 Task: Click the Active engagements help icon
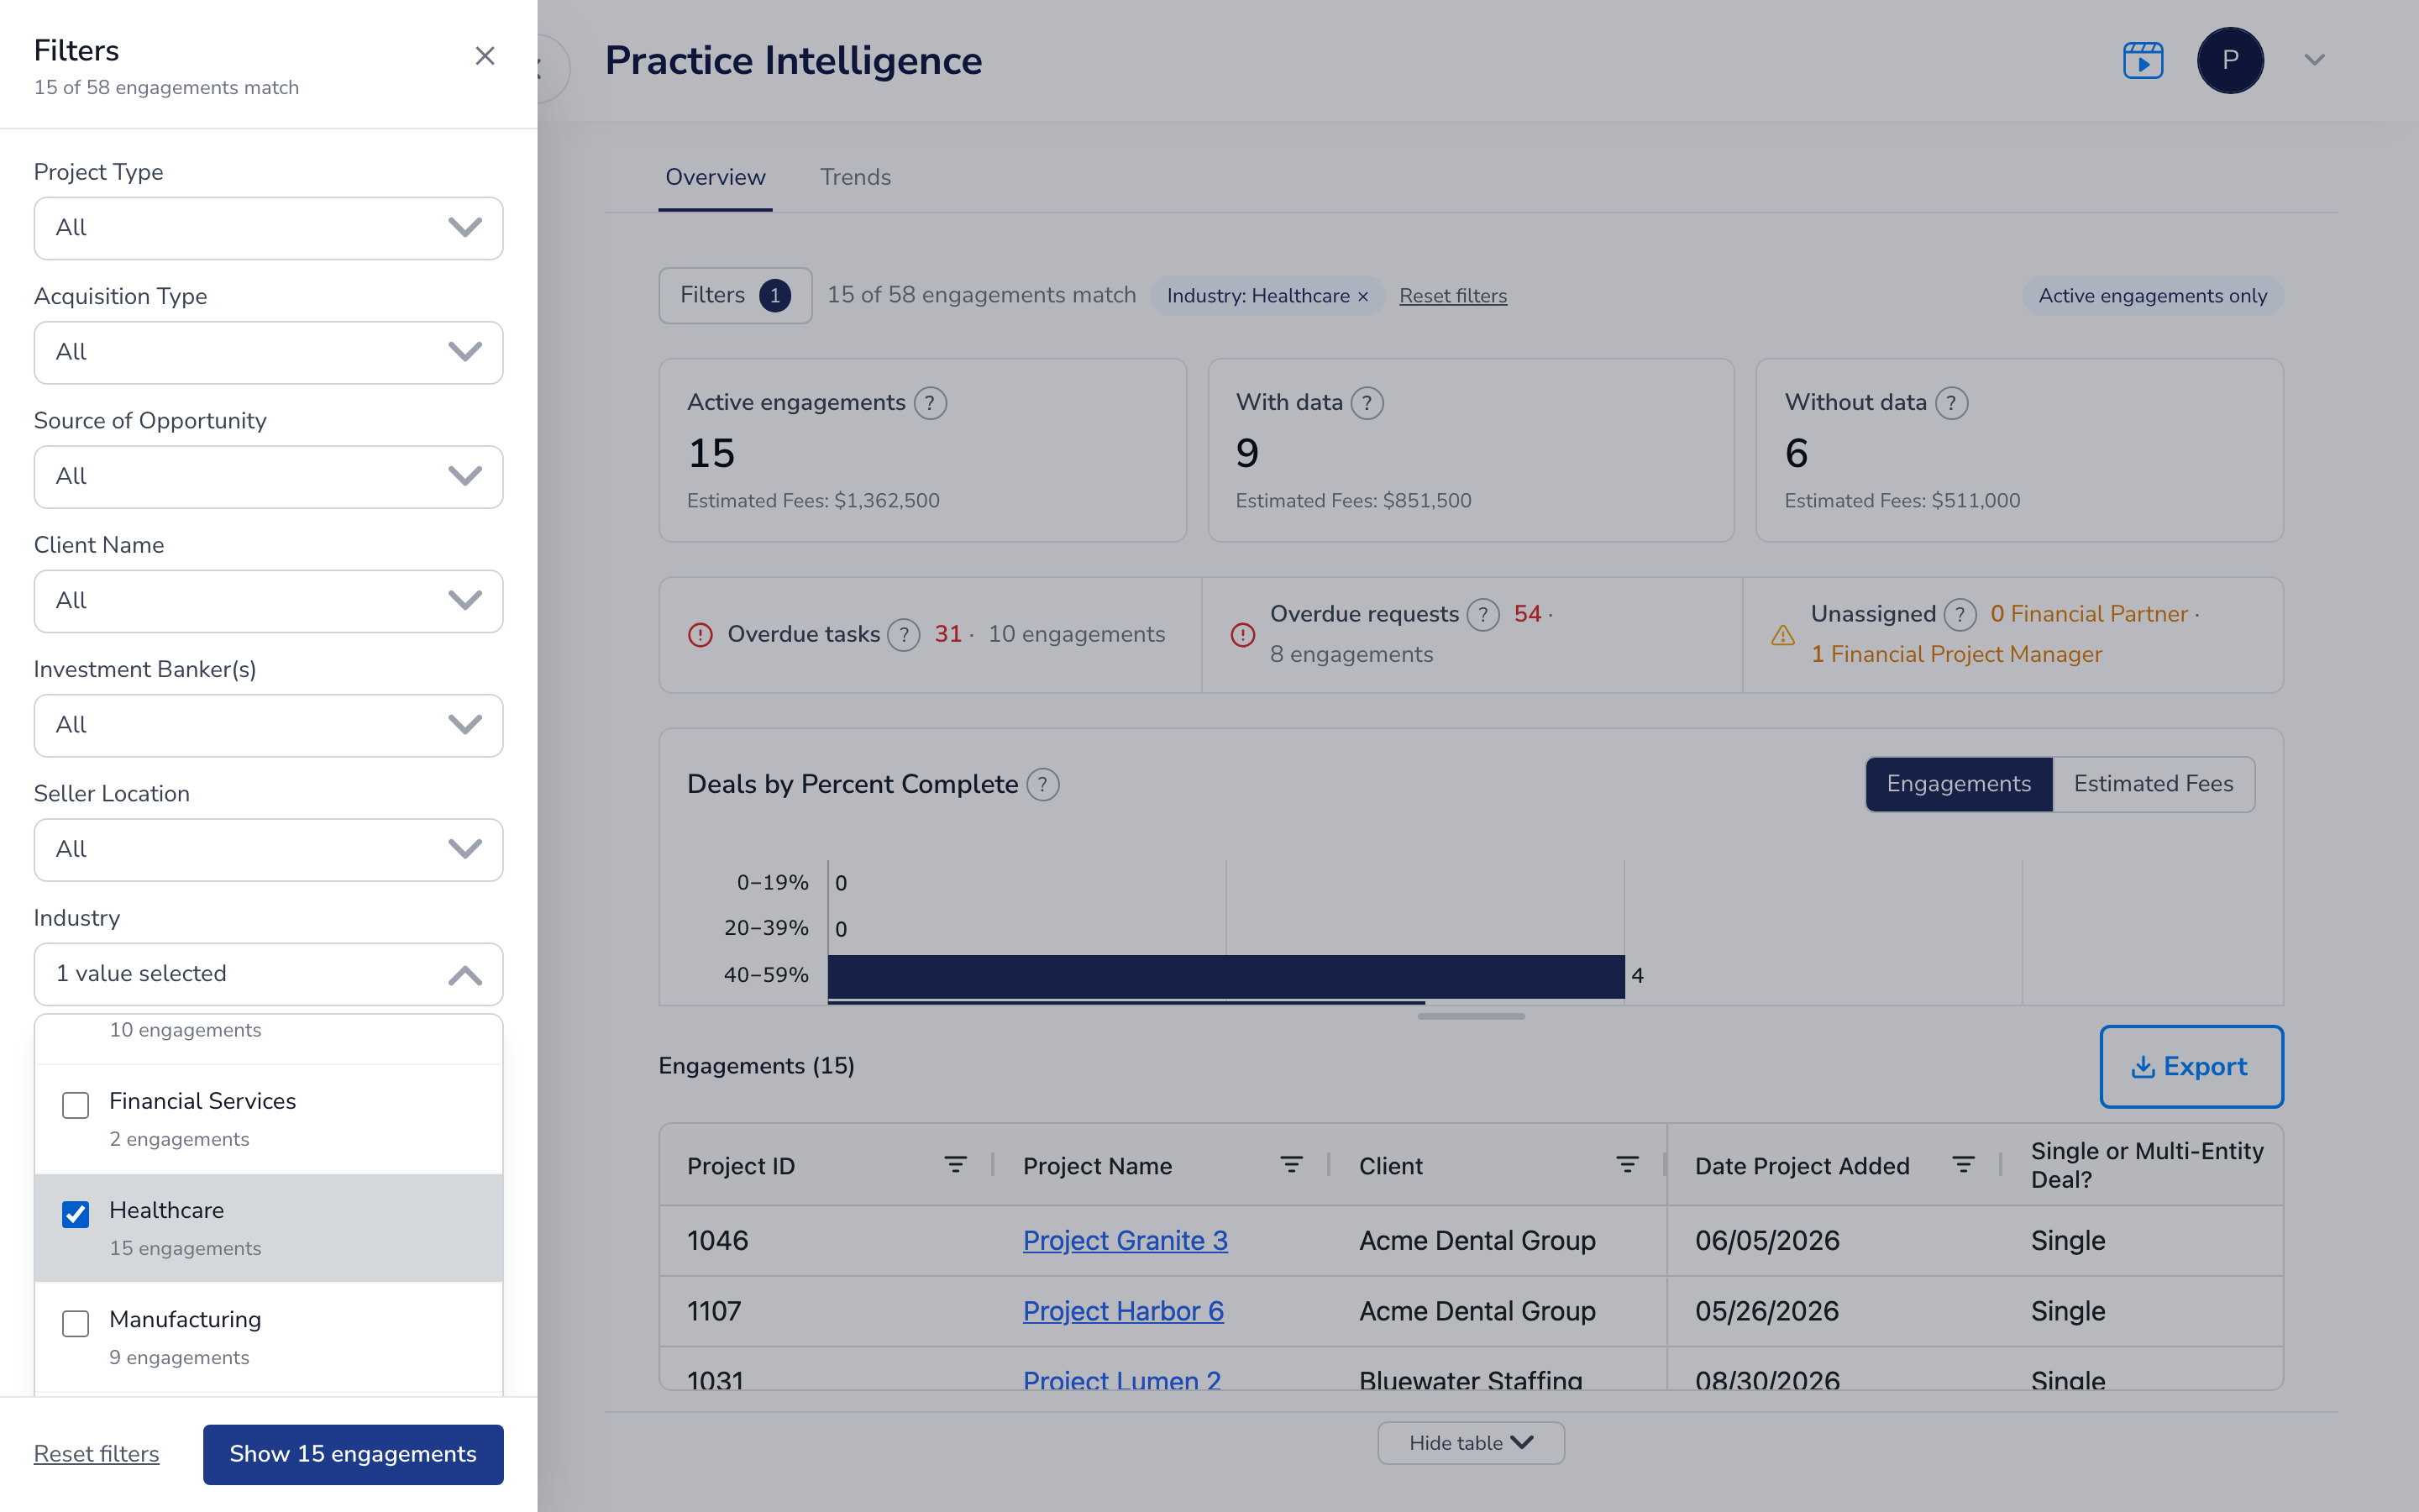pyautogui.click(x=930, y=403)
